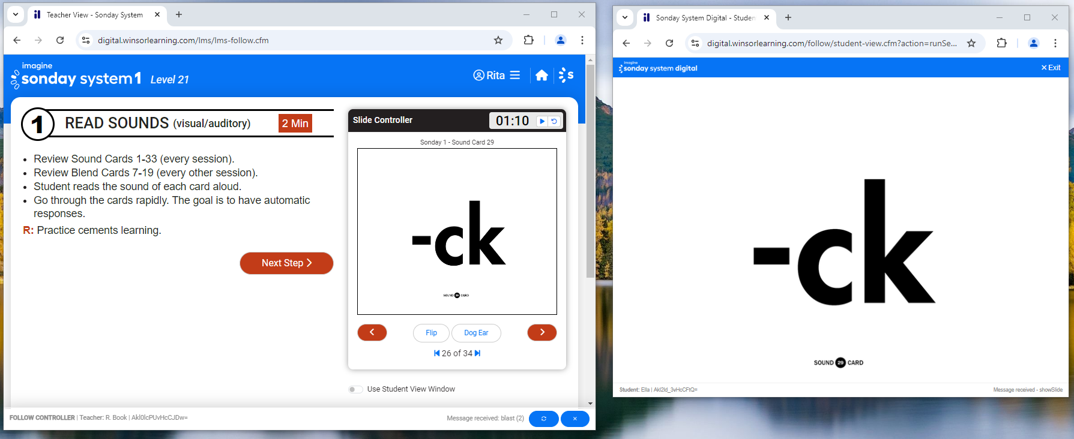This screenshot has width=1074, height=439.
Task: Start the slide timer play button
Action: (542, 121)
